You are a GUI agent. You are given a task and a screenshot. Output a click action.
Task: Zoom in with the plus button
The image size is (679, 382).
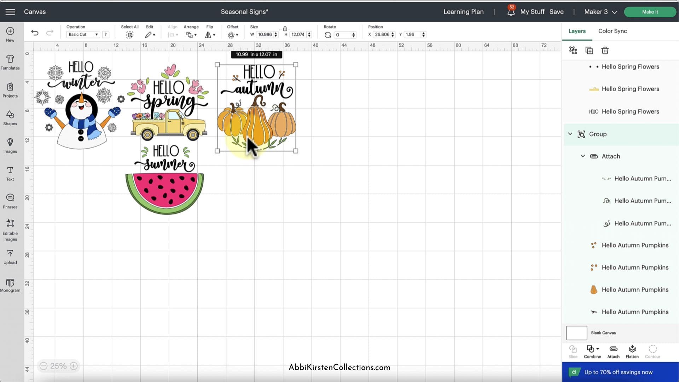[74, 366]
